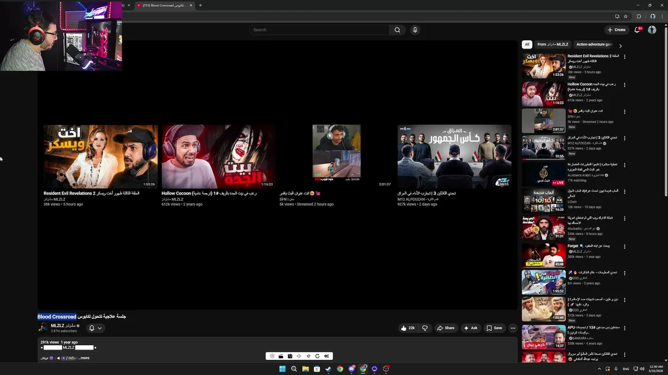
Task: Select the All filter chip
Action: (527, 44)
